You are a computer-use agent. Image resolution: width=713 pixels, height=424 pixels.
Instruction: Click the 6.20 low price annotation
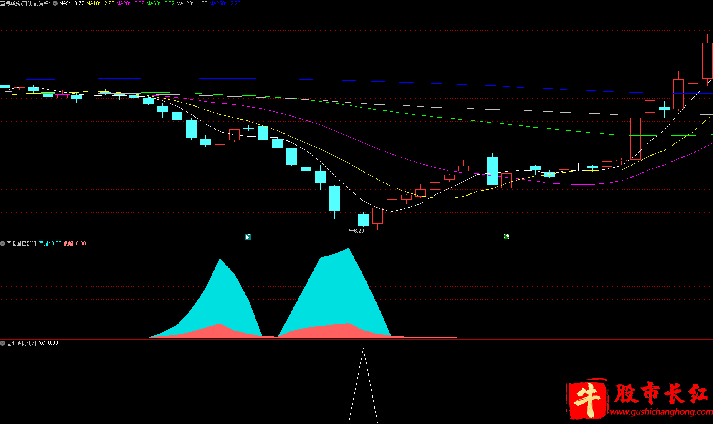pyautogui.click(x=356, y=231)
